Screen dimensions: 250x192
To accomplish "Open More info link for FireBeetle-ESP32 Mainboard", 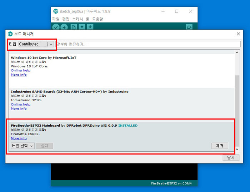I will [x=19, y=138].
